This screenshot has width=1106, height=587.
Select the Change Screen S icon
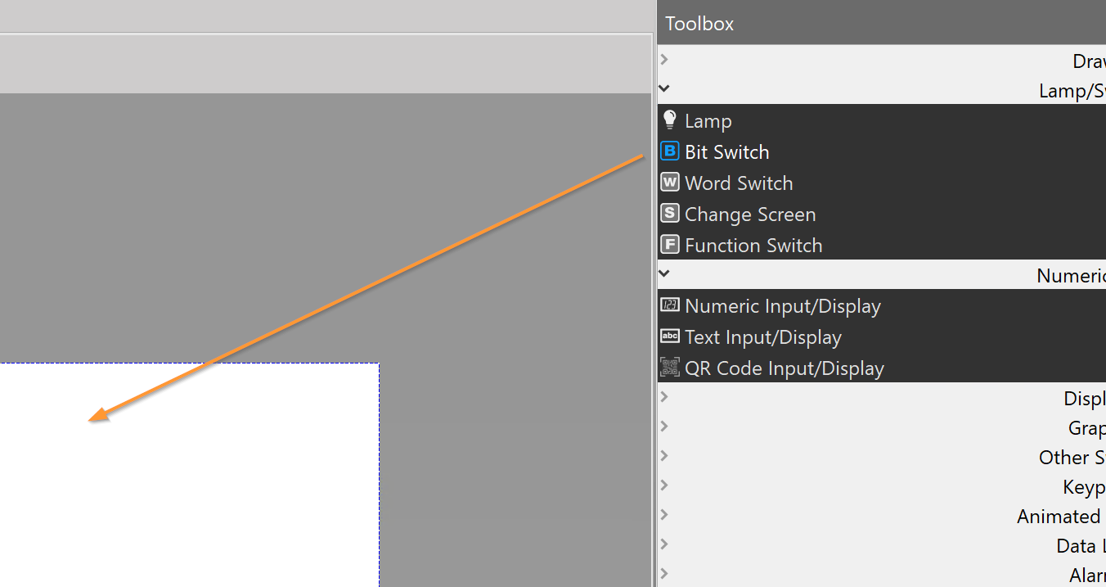click(670, 214)
